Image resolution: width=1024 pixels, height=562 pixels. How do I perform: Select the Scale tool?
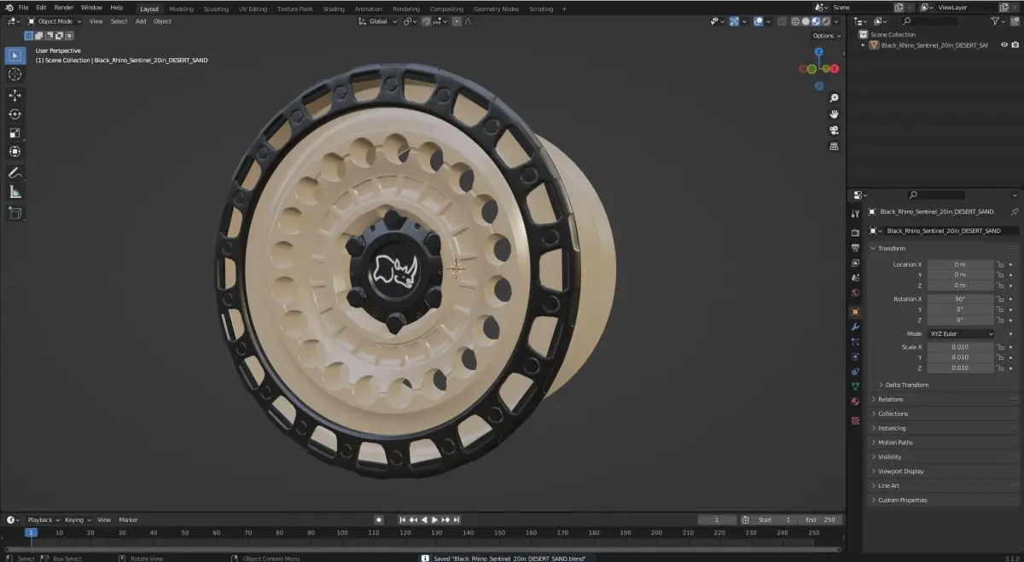pyautogui.click(x=15, y=133)
